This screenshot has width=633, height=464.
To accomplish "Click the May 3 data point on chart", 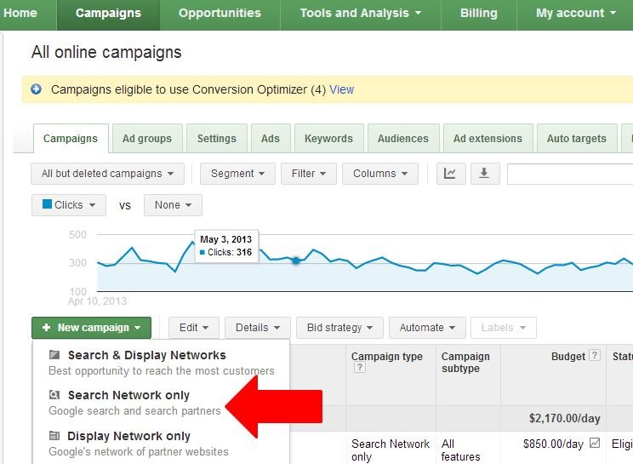I will [x=296, y=261].
